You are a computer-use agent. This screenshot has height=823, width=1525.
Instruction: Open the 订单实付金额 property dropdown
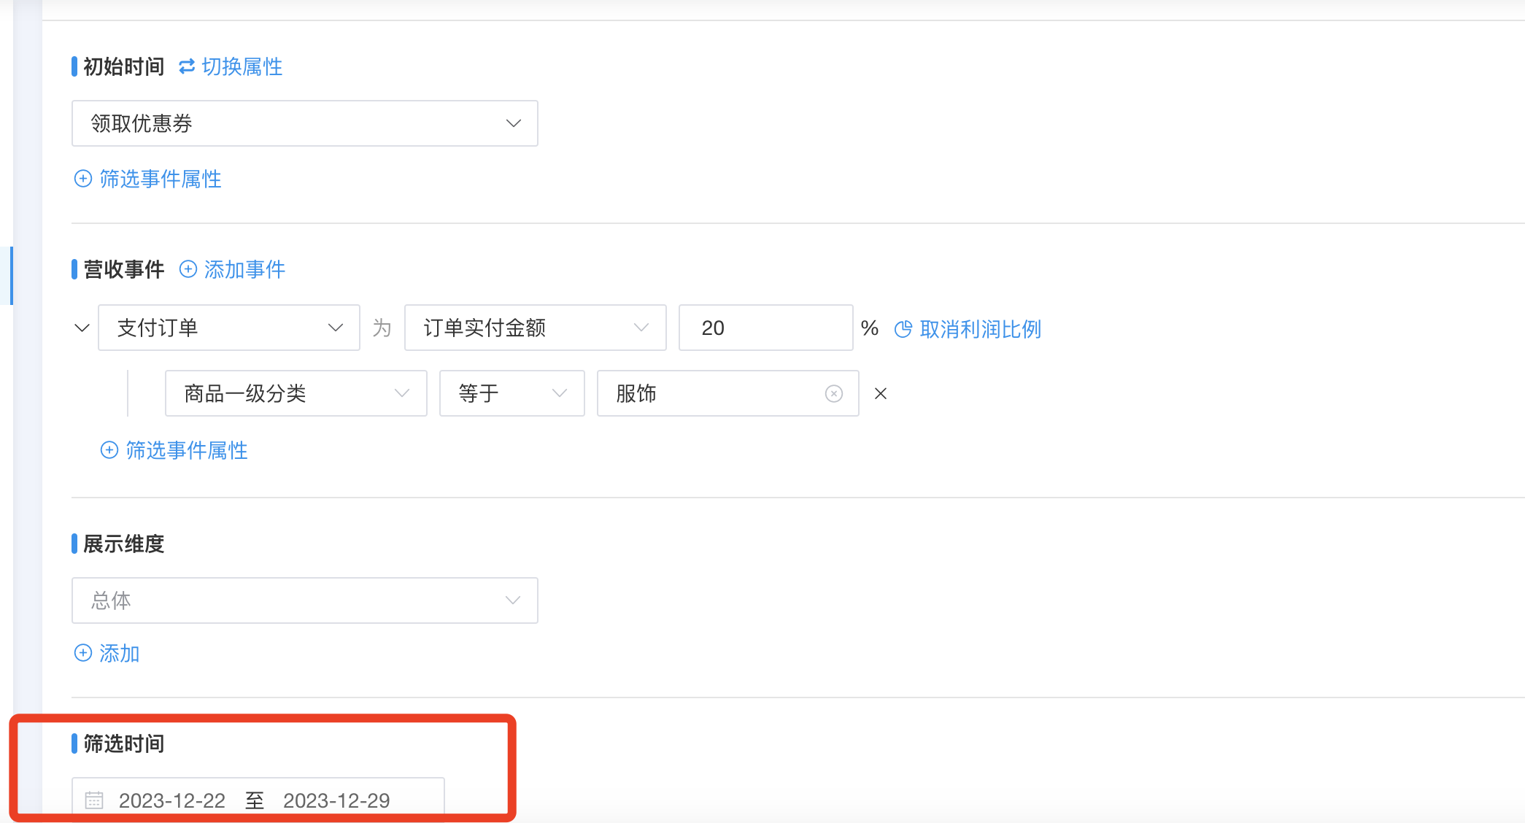(536, 328)
